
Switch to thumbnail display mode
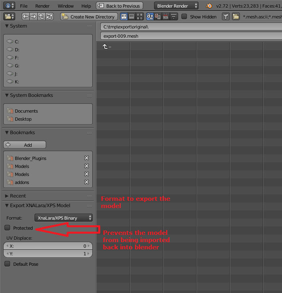(x=140, y=16)
